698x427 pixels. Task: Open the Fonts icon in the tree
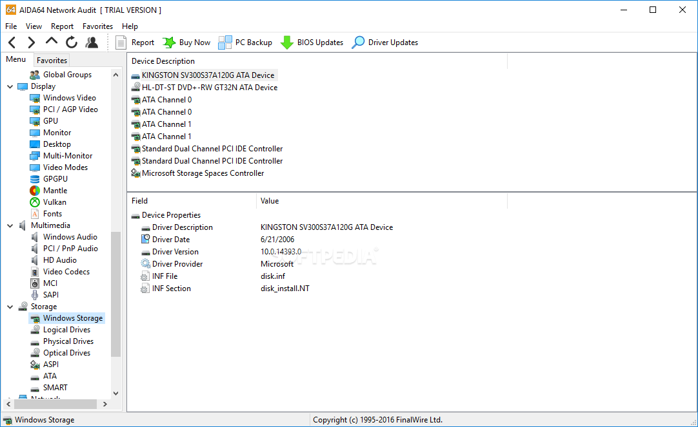coord(35,214)
